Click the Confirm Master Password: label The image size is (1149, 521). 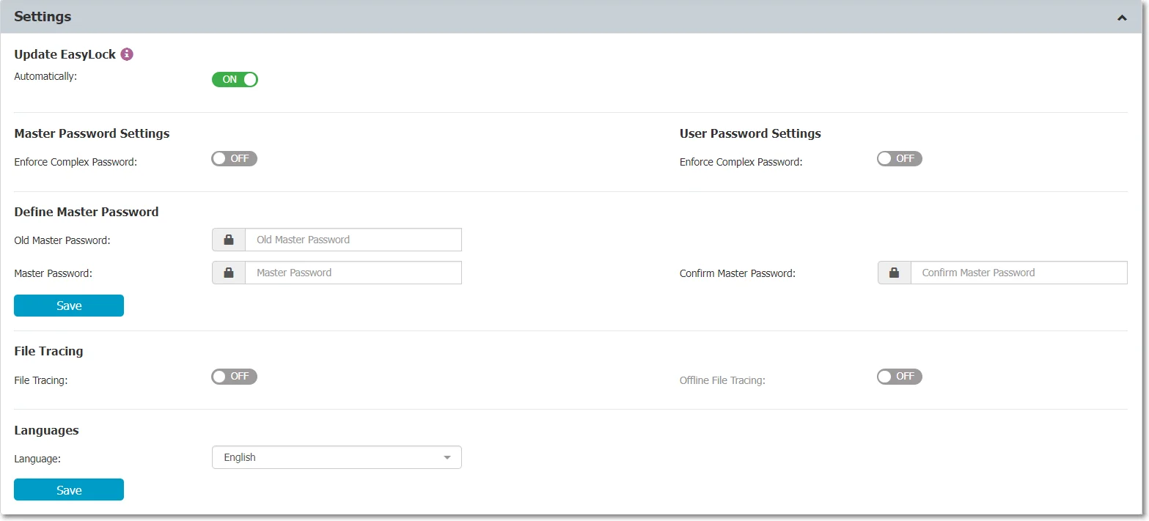[x=738, y=273]
